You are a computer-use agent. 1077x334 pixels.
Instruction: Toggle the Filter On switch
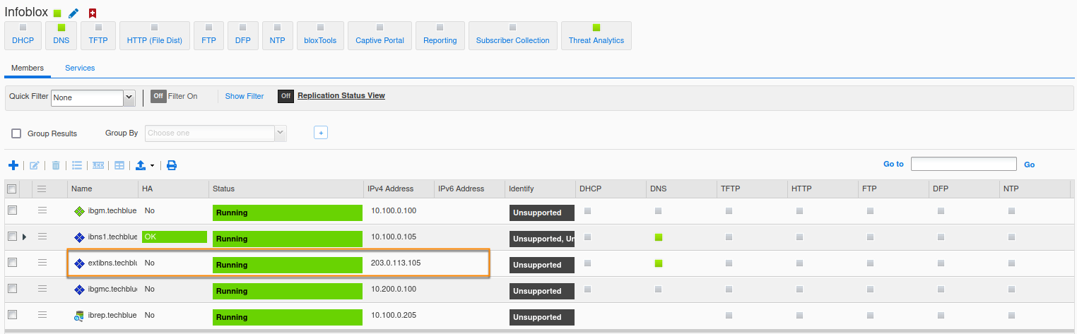click(158, 96)
